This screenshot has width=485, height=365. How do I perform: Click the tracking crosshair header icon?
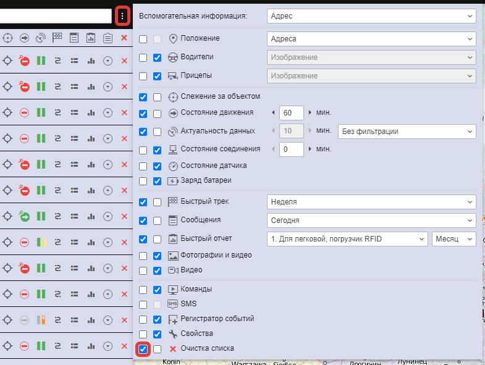[8, 38]
